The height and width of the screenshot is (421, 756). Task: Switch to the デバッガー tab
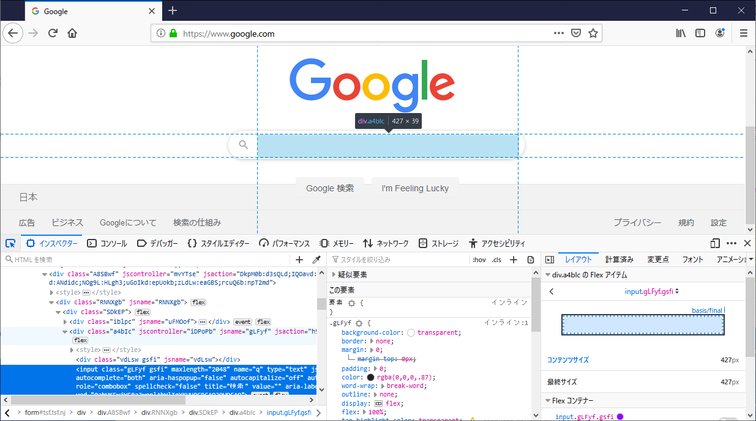(157, 243)
